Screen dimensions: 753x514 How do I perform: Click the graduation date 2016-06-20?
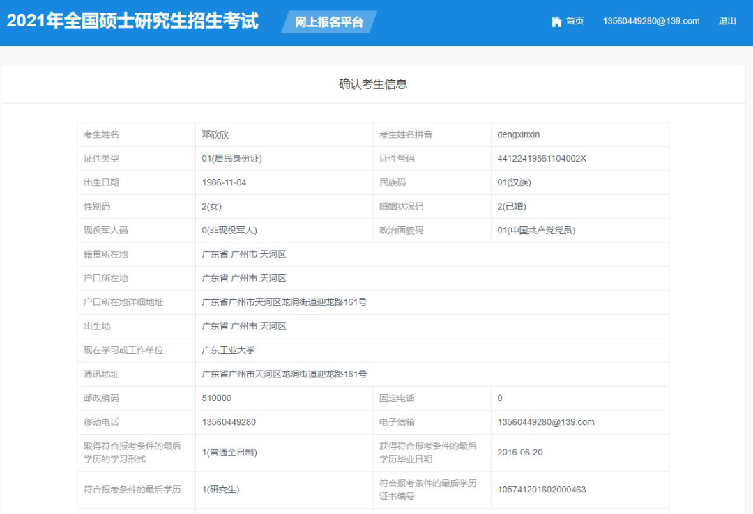pos(519,453)
